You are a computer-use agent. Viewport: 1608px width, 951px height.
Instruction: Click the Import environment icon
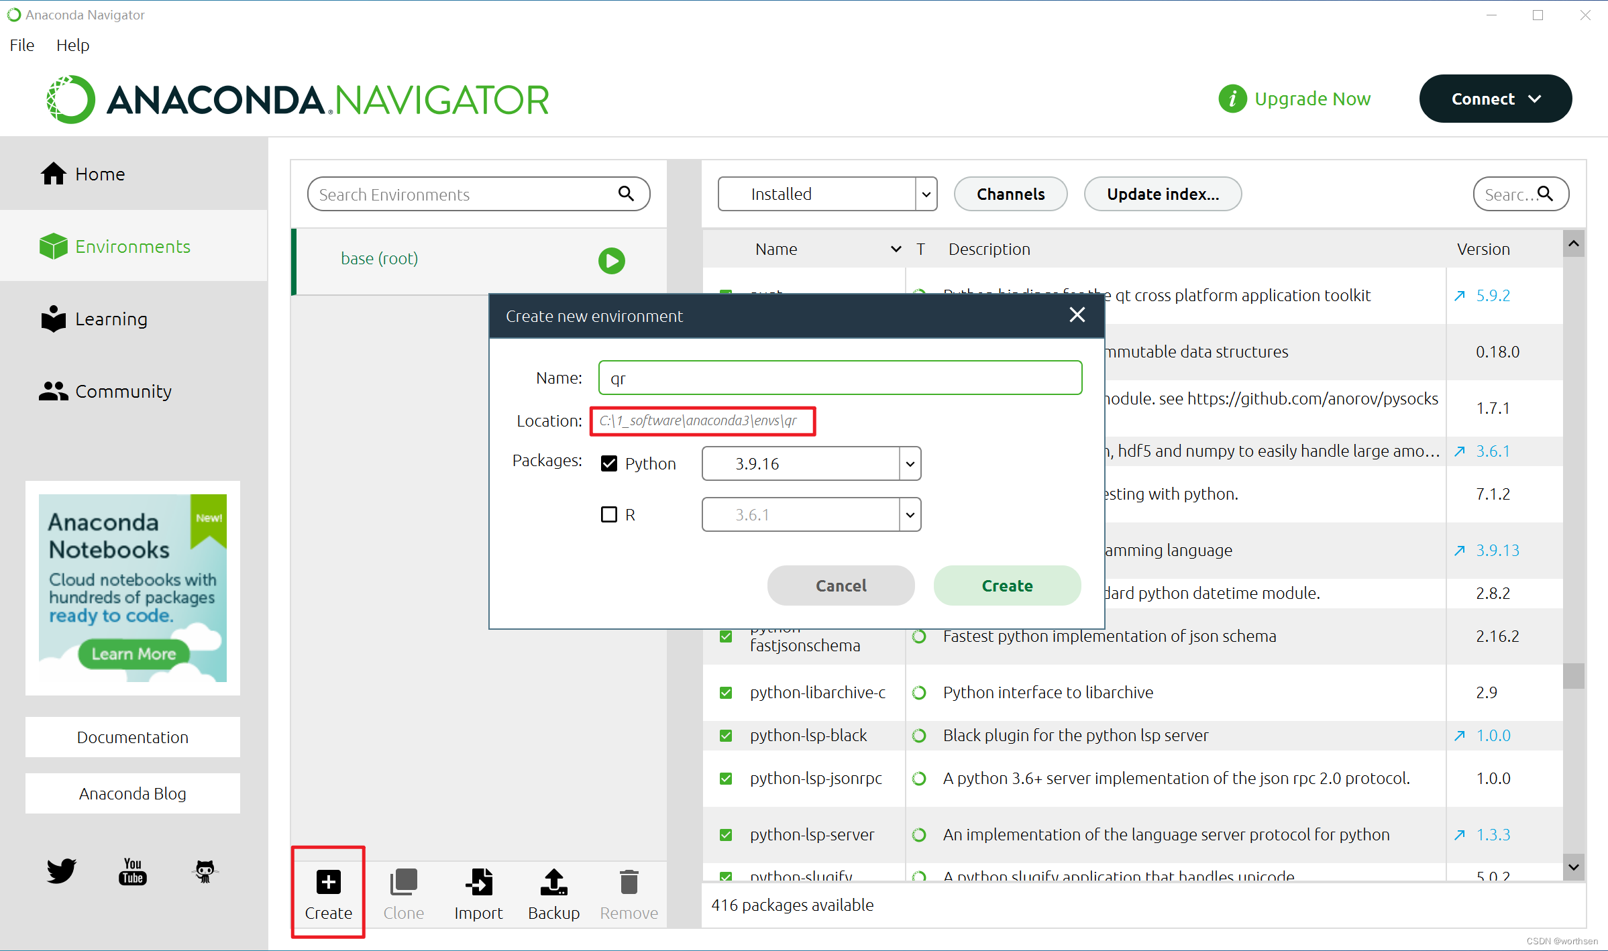click(478, 882)
